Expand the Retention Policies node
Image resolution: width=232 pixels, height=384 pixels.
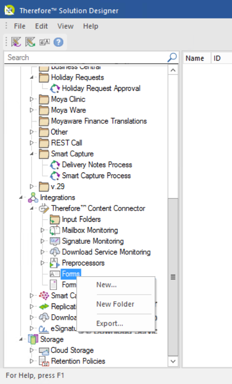pos(32,361)
